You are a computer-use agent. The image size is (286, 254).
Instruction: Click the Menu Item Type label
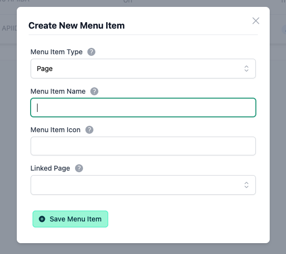(x=56, y=52)
